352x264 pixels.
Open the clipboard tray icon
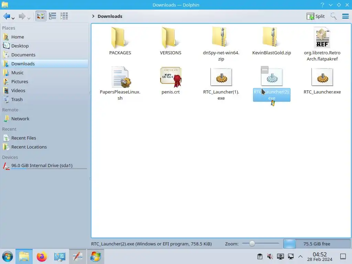[x=260, y=256]
